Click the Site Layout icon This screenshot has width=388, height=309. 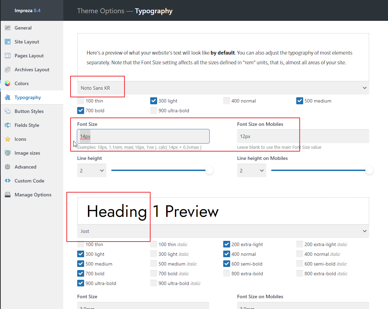click(8, 42)
